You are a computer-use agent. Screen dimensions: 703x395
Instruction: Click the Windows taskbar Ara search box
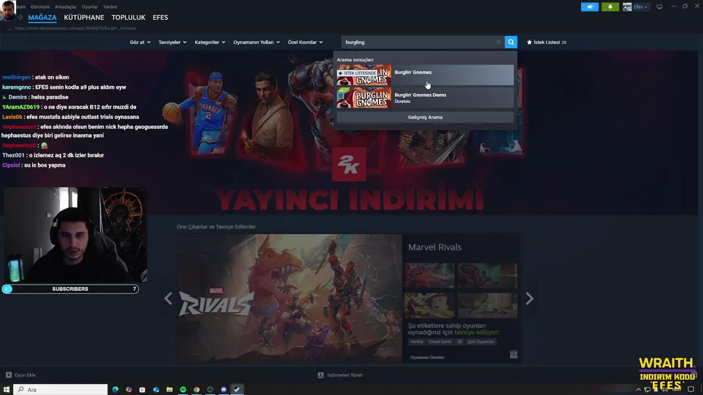60,390
